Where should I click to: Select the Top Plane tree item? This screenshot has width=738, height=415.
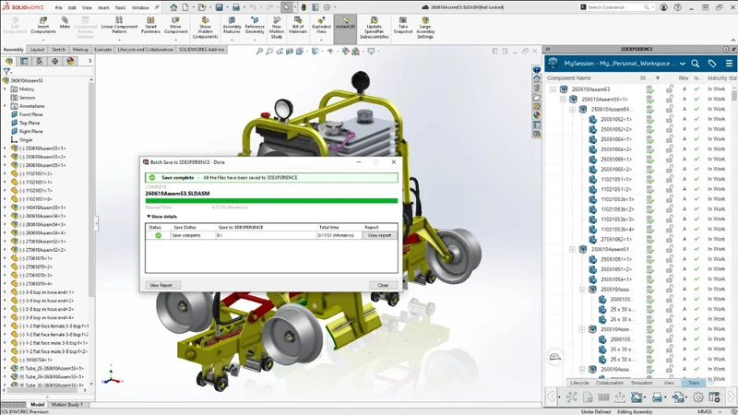tap(30, 123)
